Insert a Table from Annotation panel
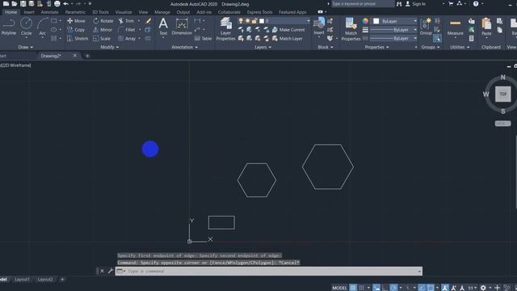This screenshot has height=291, width=517. pos(203,39)
